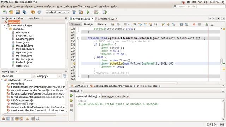This screenshot has height=127, width=226.
Task: Click the Find Next Occurrence editor icon
Action: coord(145,24)
